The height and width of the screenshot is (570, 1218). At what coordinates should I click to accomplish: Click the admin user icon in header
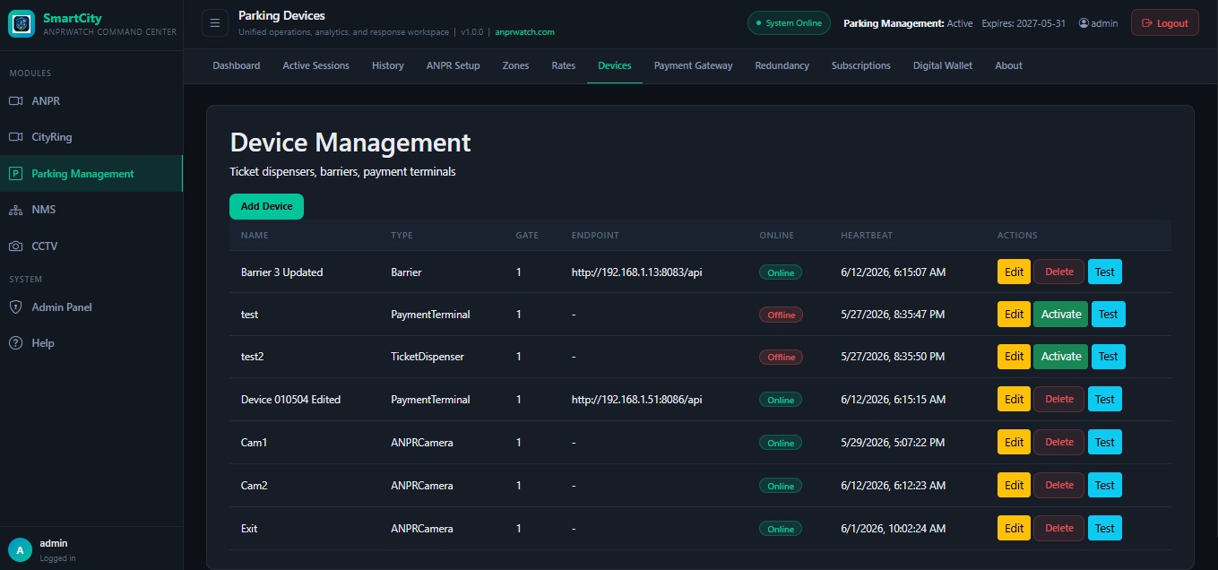click(x=1084, y=23)
